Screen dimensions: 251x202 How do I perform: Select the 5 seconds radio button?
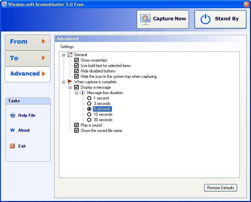[x=89, y=109]
